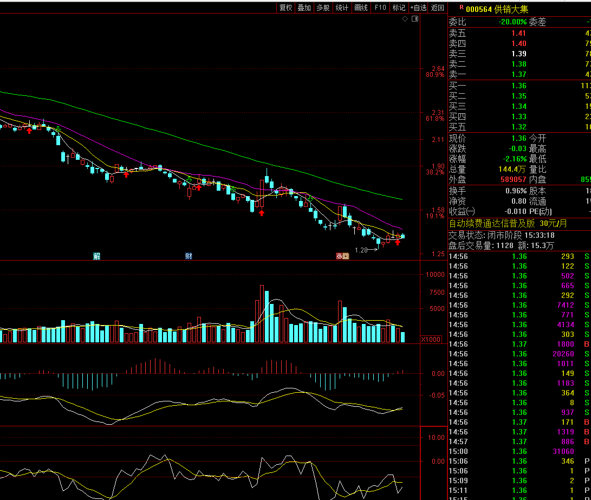Select trade row with volume 20260
This screenshot has height=500, width=591.
pyautogui.click(x=519, y=354)
